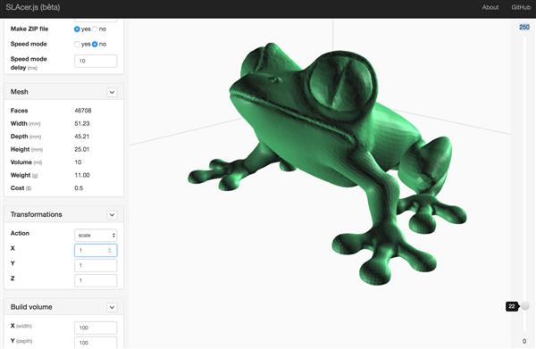
Task: Select no for Make ZIP file
Action: (x=95, y=29)
